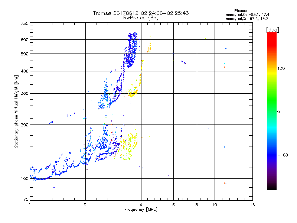The height and width of the screenshot is (223, 297).
Task: Click the y-axis tick label '750'
Action: click(25, 23)
